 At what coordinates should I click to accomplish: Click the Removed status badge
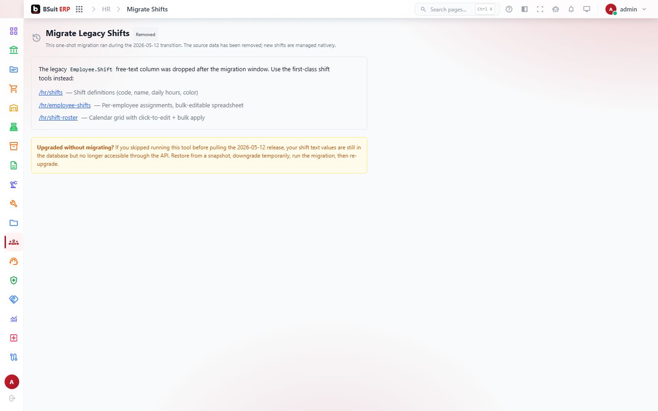click(145, 34)
